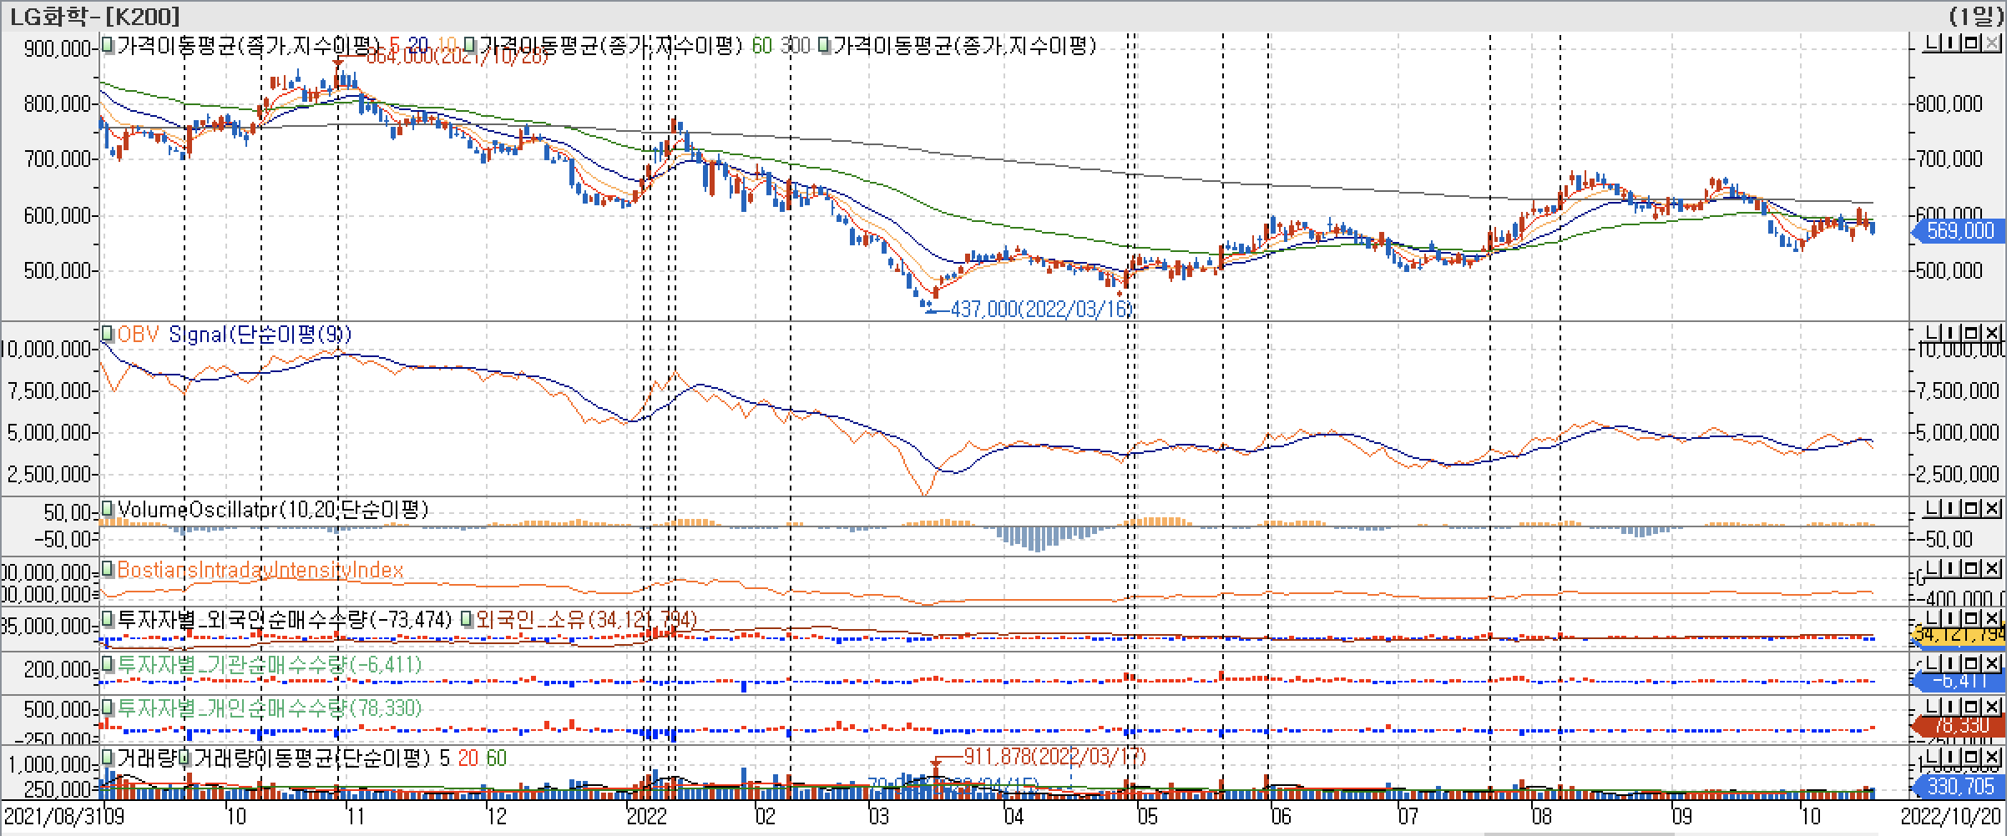This screenshot has height=836, width=2007.
Task: Toggle the OBV legend marker
Action: (x=108, y=334)
